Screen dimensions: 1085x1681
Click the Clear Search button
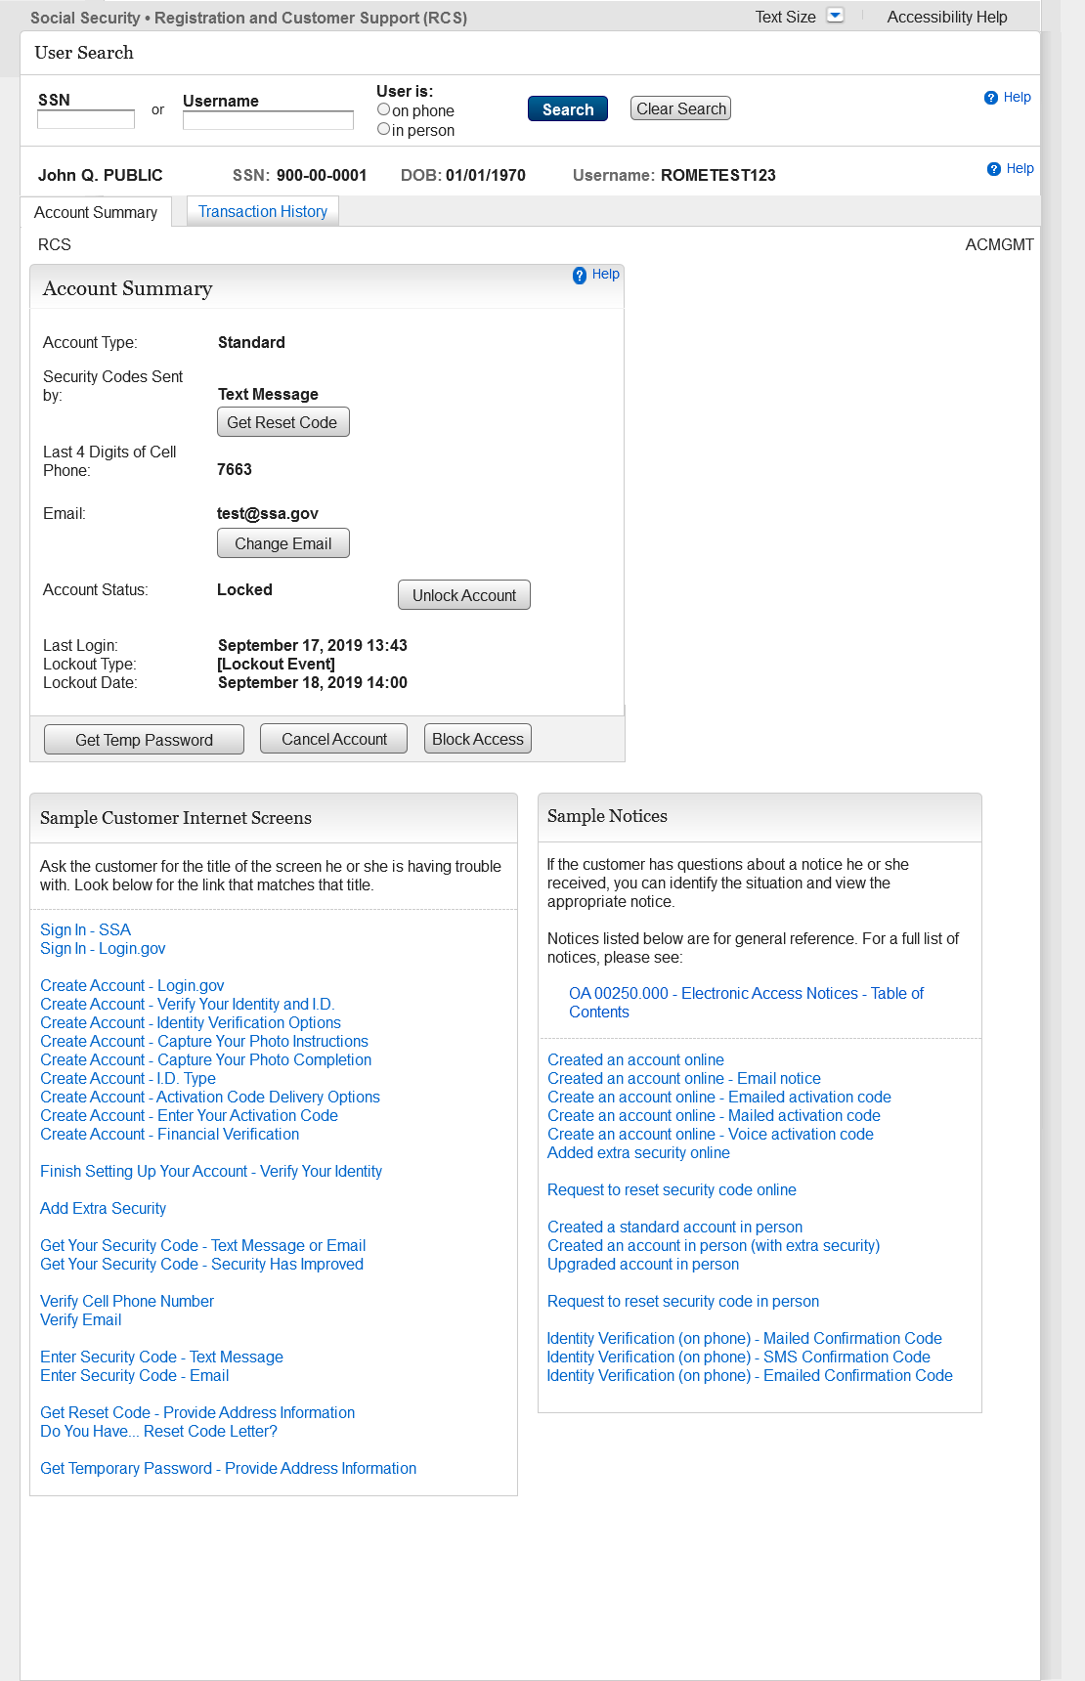point(681,108)
